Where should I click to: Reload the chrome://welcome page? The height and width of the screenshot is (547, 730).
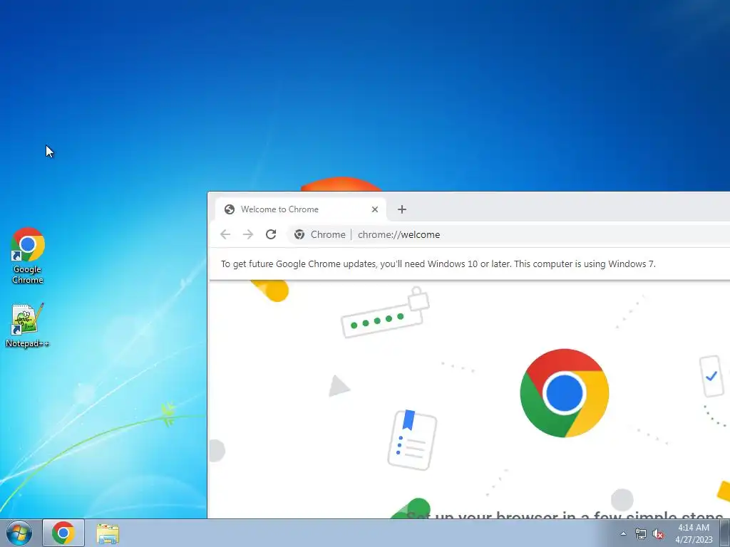pyautogui.click(x=271, y=234)
